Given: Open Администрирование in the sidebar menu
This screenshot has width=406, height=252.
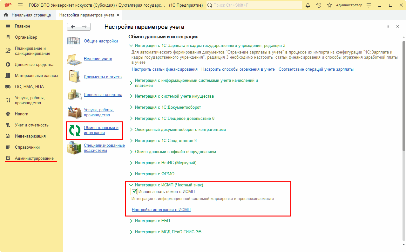Looking at the screenshot, I should tap(34, 158).
